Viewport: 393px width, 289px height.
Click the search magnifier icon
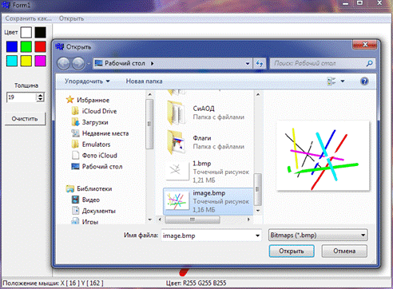coord(370,63)
